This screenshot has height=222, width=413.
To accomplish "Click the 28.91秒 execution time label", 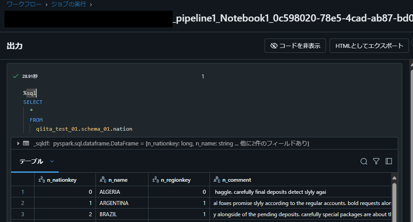I will click(30, 76).
